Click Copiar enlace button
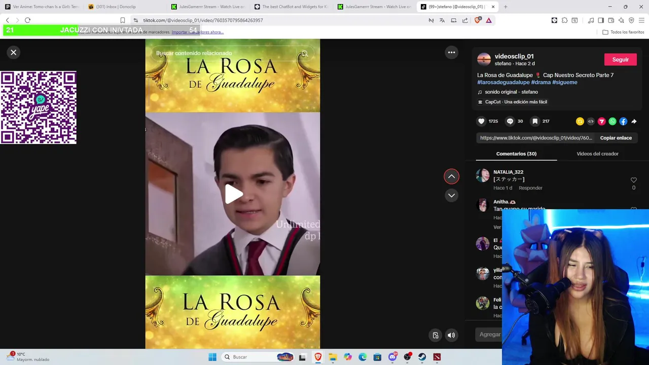 click(616, 138)
